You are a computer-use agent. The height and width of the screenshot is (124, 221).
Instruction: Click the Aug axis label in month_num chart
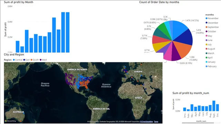(x=210, y=115)
